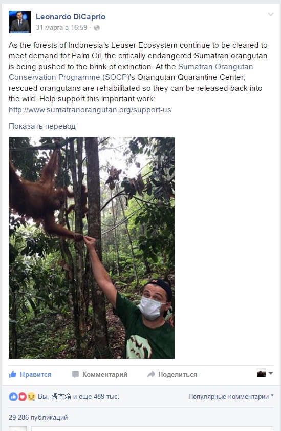The image size is (281, 431).
Task: Open the sumatranorangutan.org support-us link
Action: [90, 110]
